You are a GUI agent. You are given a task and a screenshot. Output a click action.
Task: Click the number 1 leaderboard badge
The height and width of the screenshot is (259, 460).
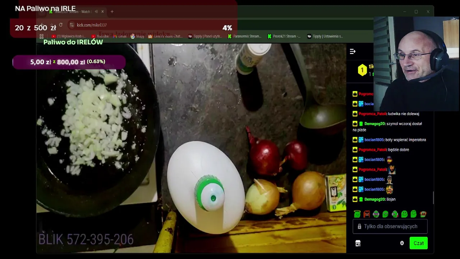[x=362, y=70]
